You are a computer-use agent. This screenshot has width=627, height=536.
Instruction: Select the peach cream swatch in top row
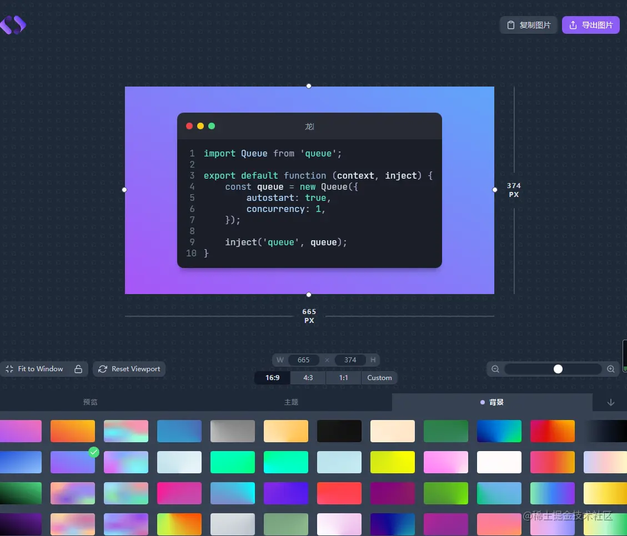(x=392, y=431)
